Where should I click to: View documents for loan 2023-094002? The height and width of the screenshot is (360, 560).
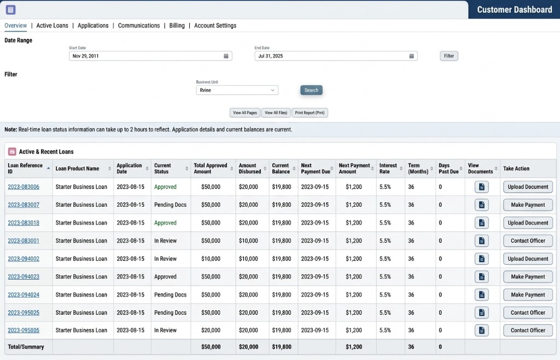coord(481,259)
